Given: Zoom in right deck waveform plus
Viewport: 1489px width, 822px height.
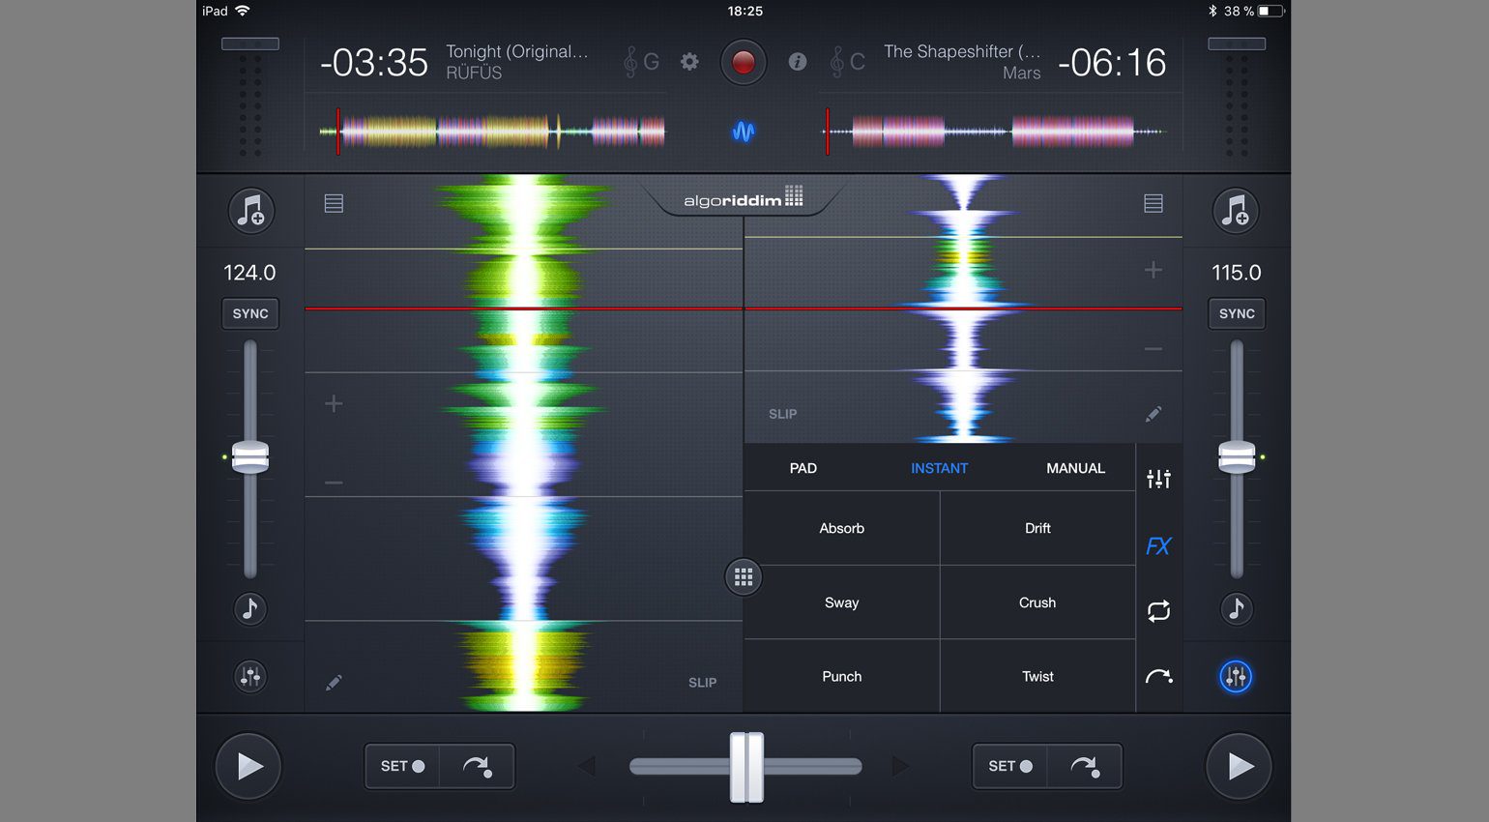Looking at the screenshot, I should click(1153, 270).
